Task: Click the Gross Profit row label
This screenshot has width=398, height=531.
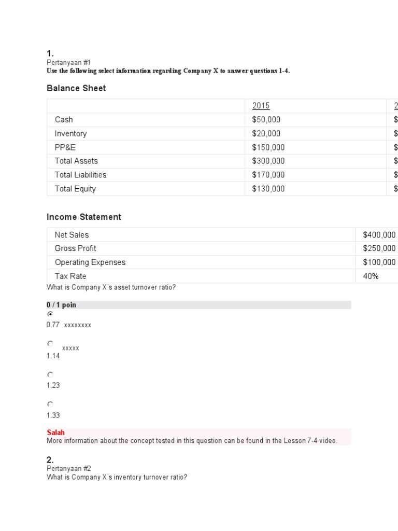Action: click(75, 248)
